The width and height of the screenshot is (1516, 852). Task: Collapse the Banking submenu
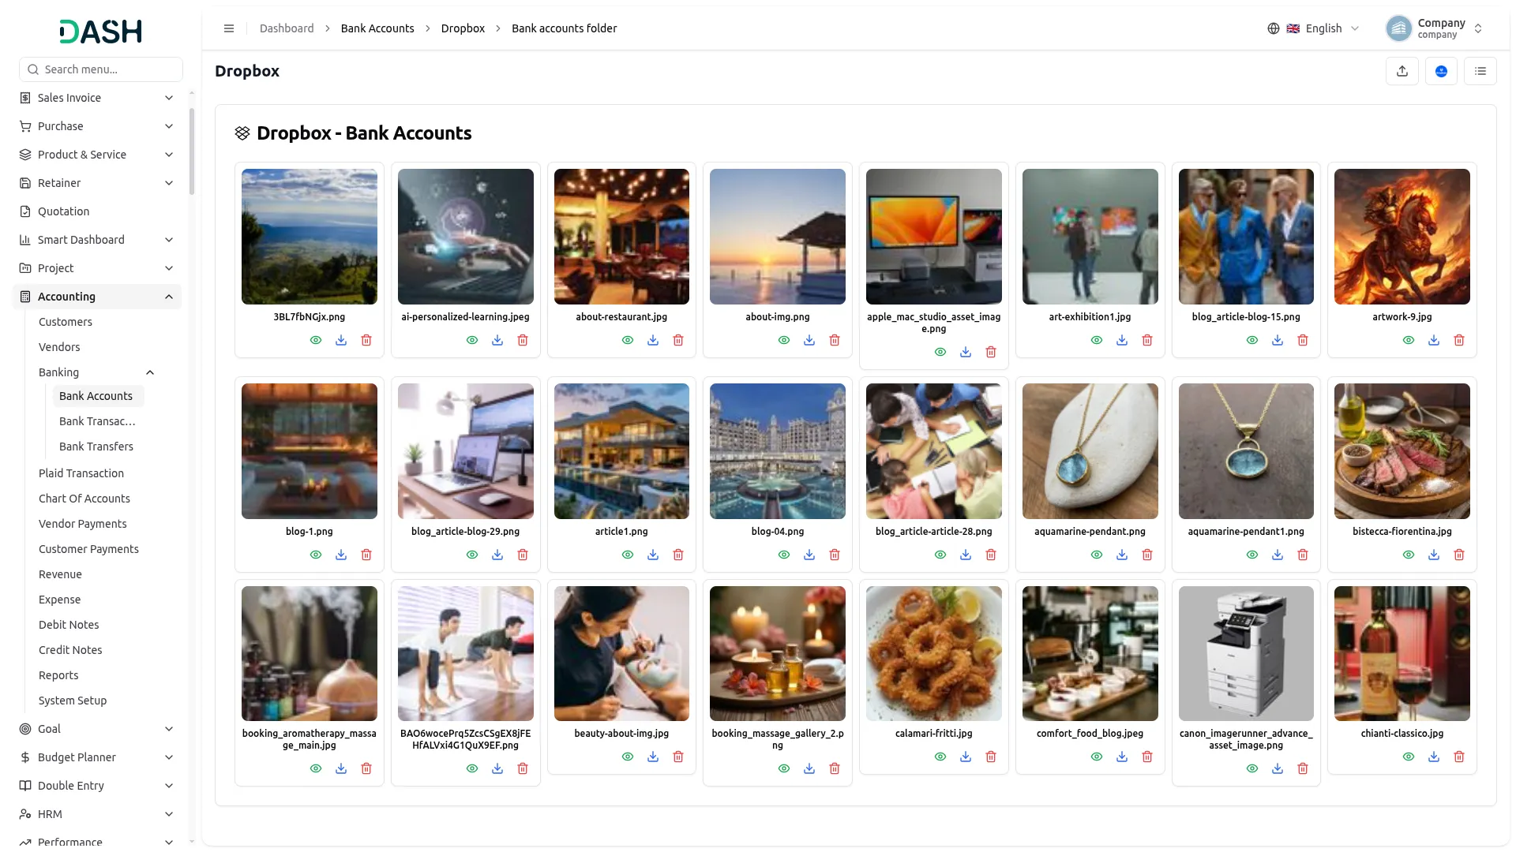(x=97, y=372)
